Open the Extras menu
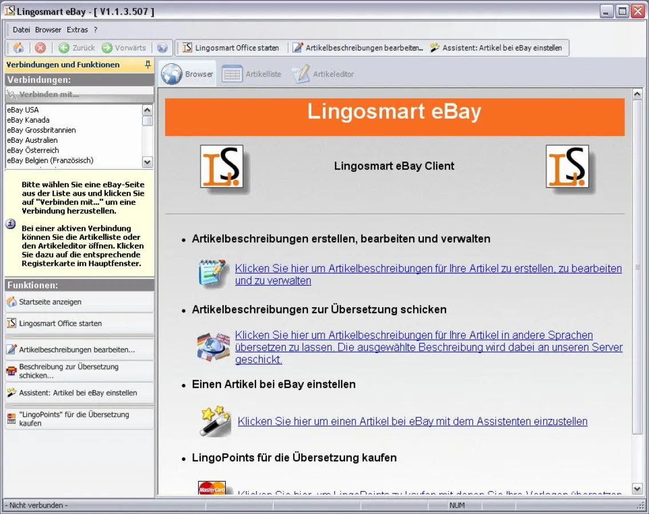Viewport: 649px width, 514px height. coord(77,29)
